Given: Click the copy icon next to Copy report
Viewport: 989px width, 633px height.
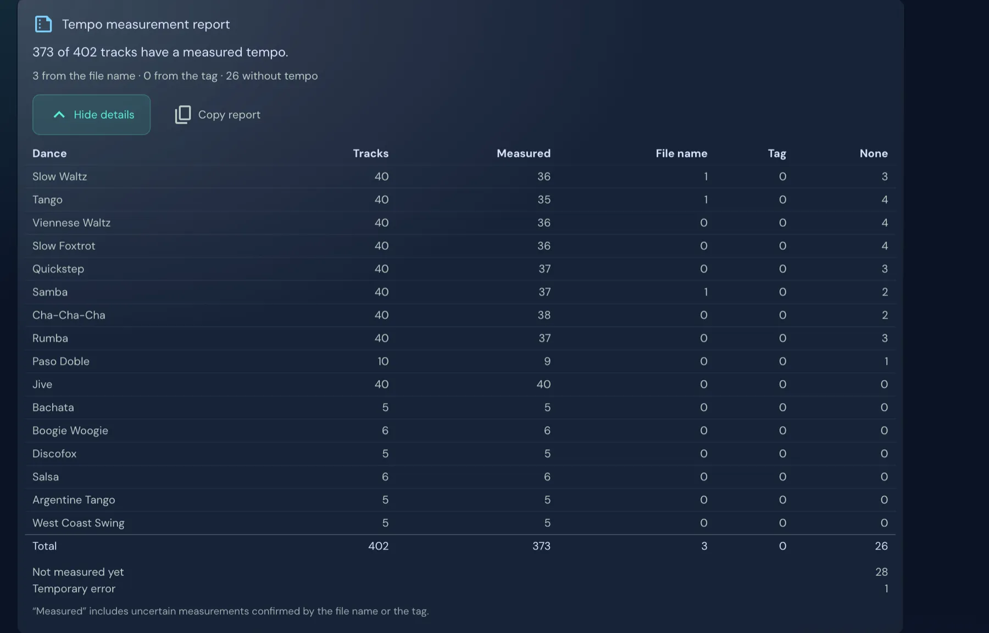Looking at the screenshot, I should (x=182, y=114).
